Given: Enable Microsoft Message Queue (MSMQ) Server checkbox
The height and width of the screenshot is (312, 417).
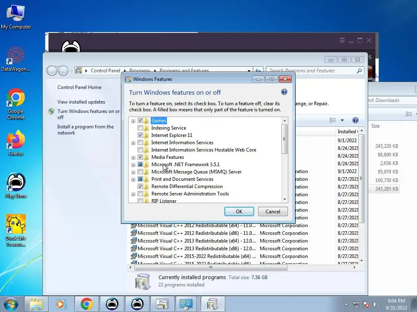Looking at the screenshot, I should 140,172.
